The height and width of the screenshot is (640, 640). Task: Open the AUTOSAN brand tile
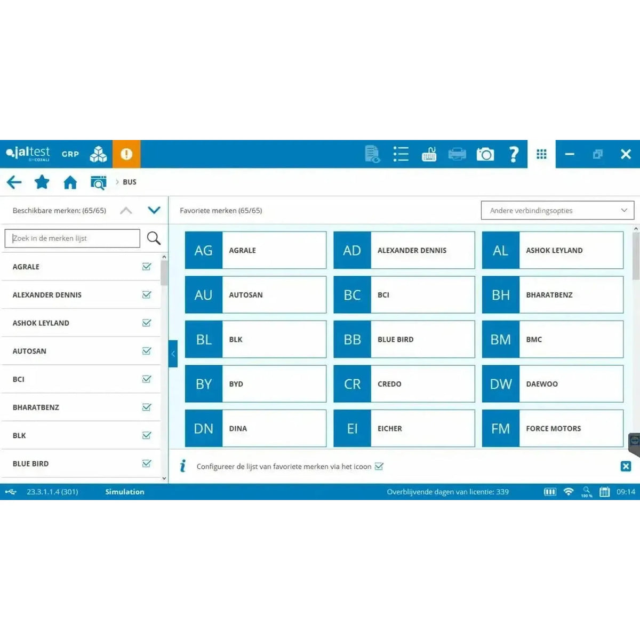255,294
